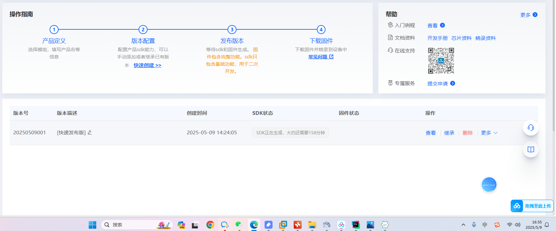Click the 在线支持 headset icon in help
The image size is (556, 231).
(390, 50)
